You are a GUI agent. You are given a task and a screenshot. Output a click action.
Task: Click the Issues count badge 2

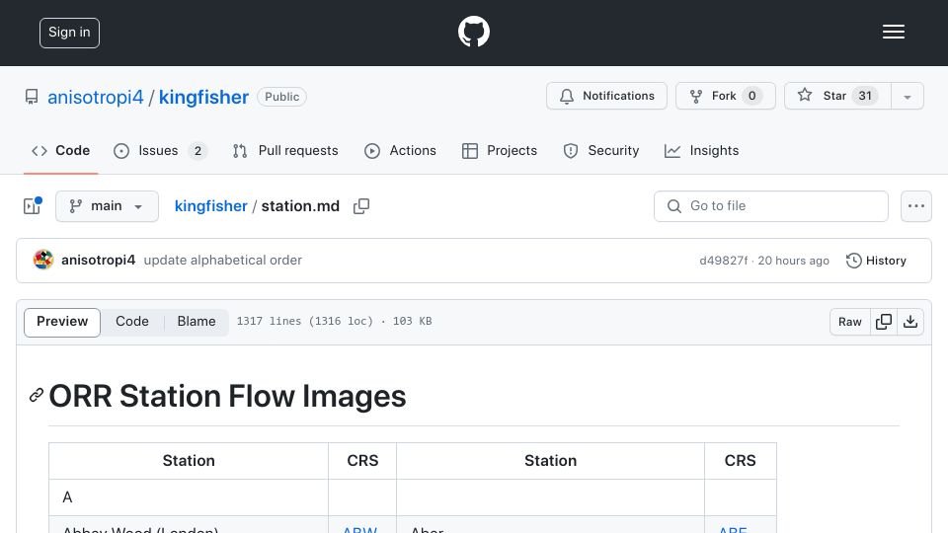[197, 151]
